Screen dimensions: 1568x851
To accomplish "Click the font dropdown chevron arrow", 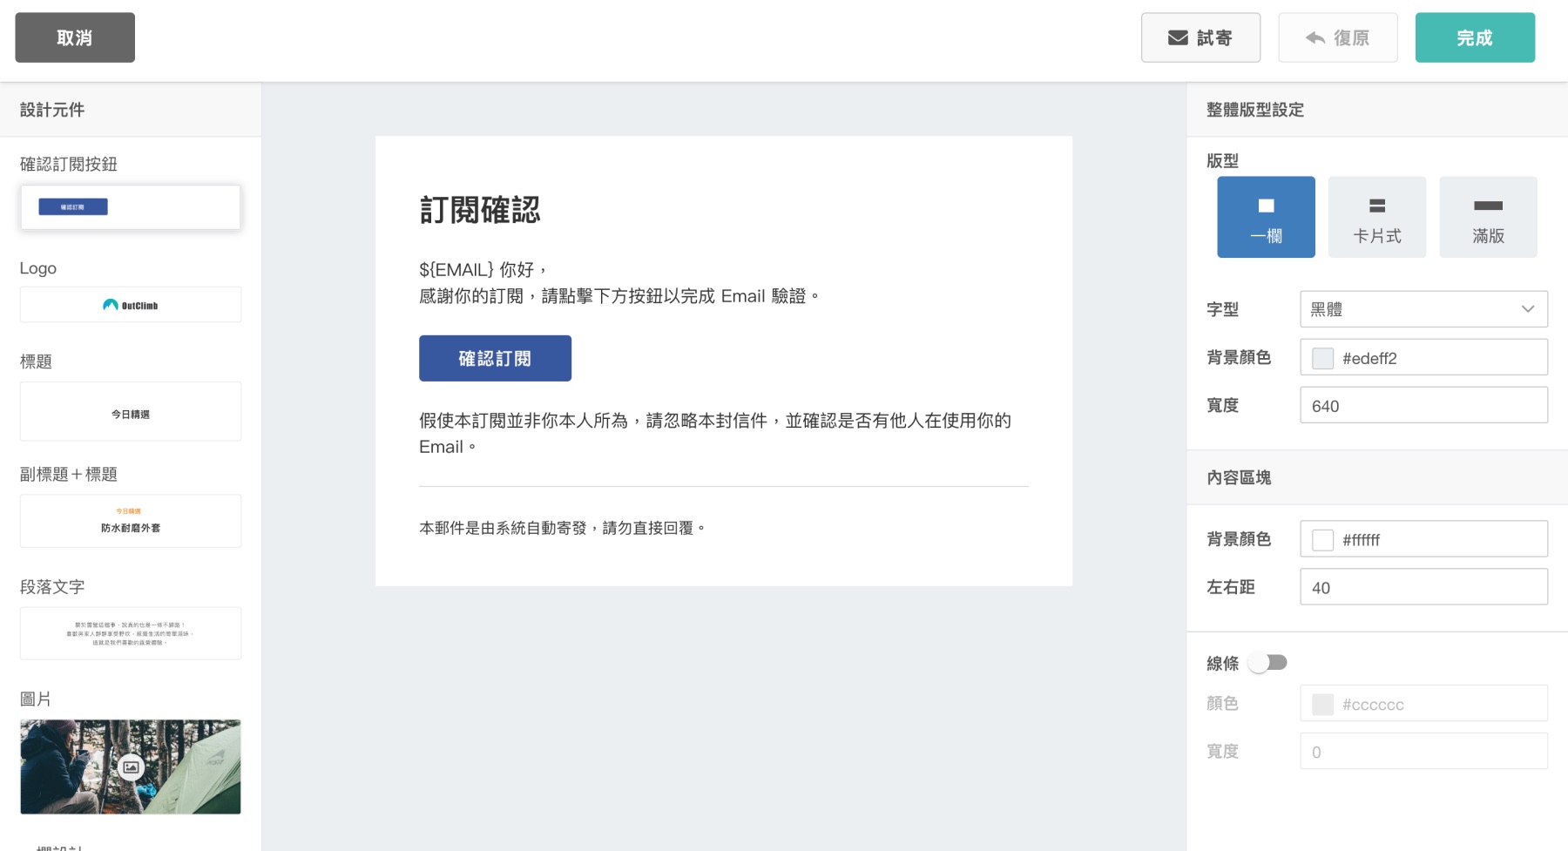I will click(1527, 309).
